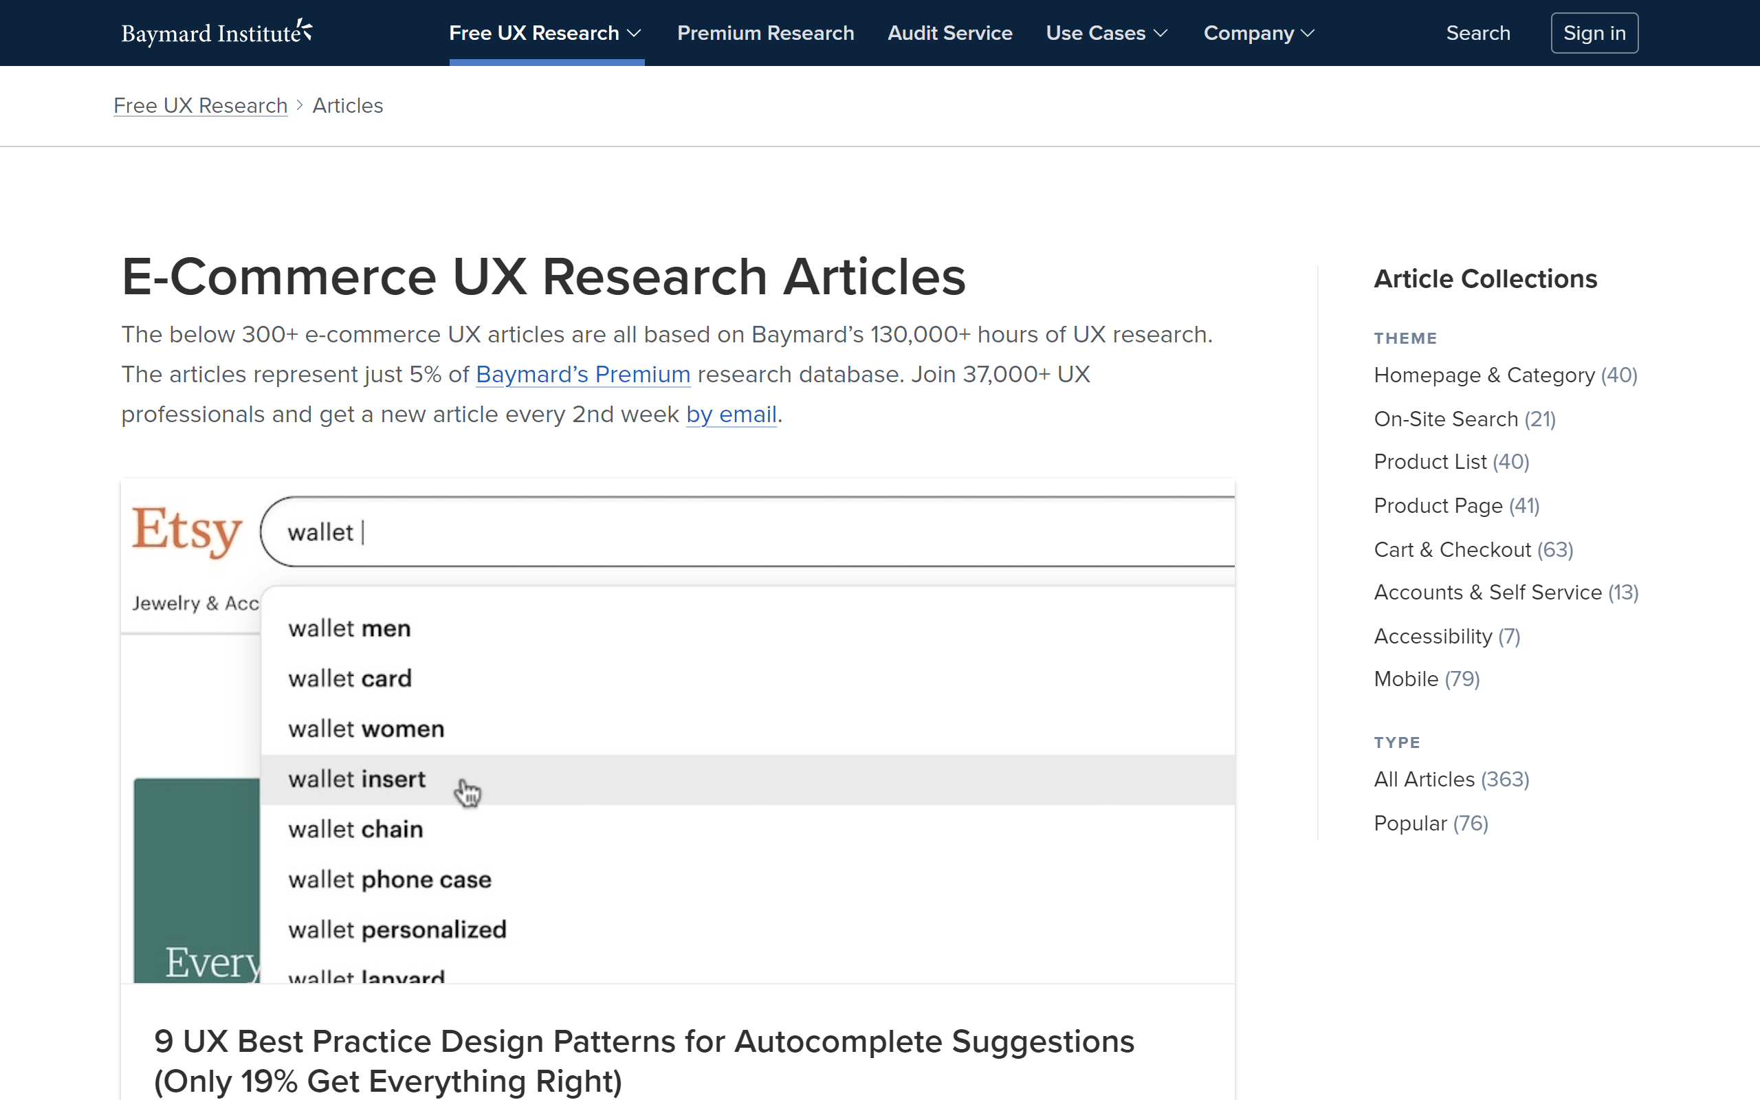Follow the by email link
Viewport: 1760px width, 1100px height.
731,415
